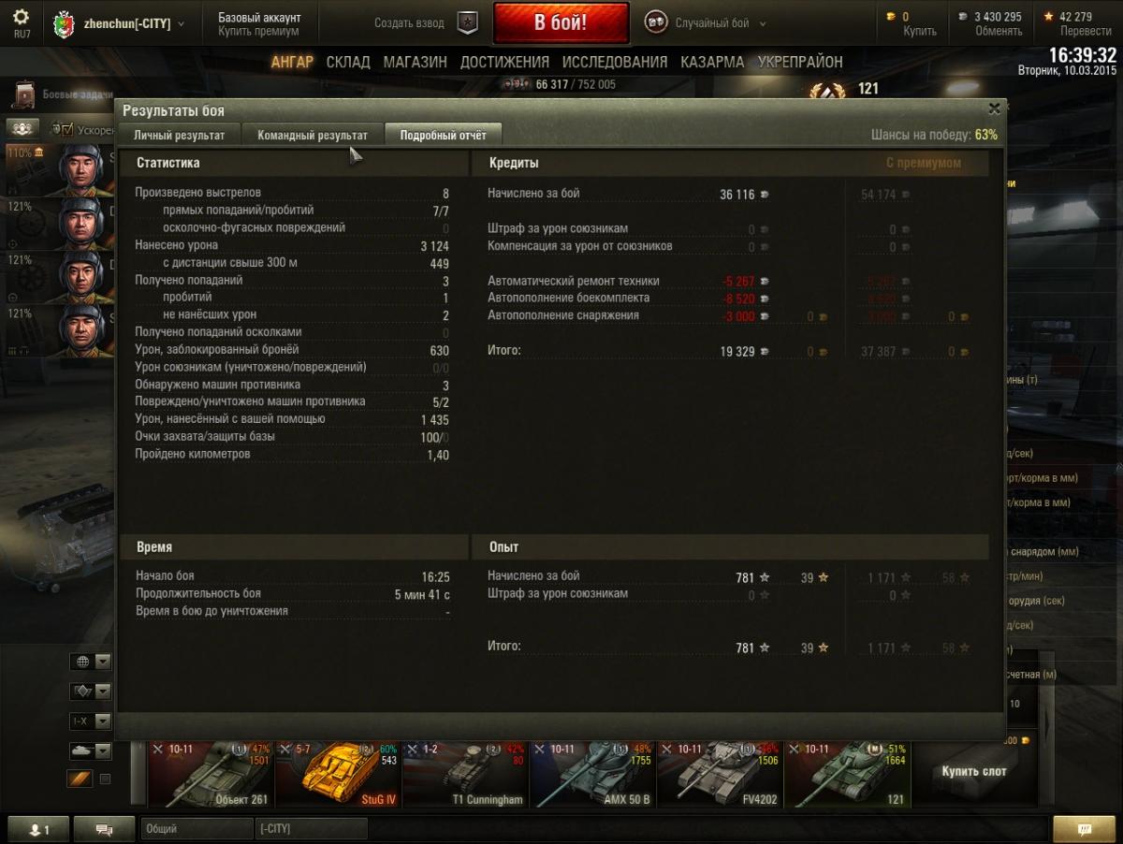Select the T1 Cunningham tank in carousel

465,774
